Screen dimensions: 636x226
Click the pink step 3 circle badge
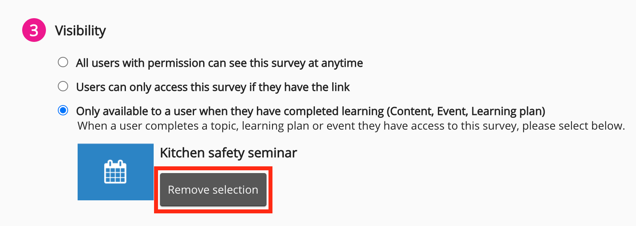point(34,30)
